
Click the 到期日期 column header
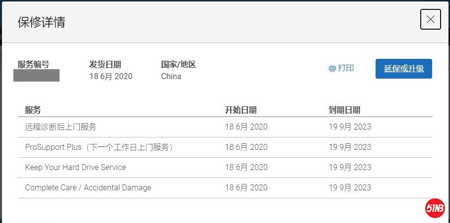344,110
